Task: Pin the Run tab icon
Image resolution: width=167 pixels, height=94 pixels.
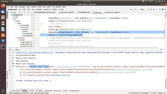Action: click(10, 74)
